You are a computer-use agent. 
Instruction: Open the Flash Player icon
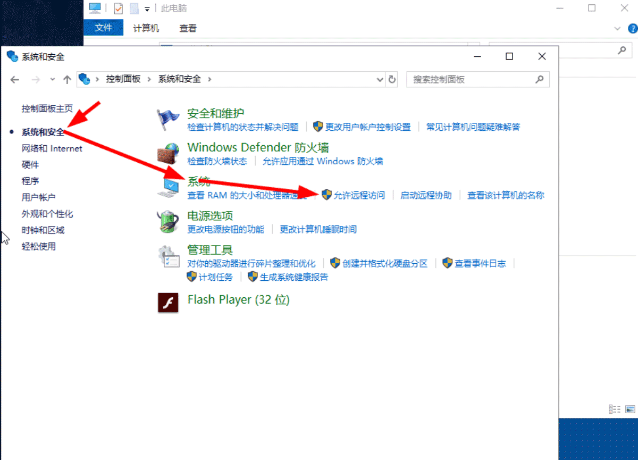click(x=168, y=302)
